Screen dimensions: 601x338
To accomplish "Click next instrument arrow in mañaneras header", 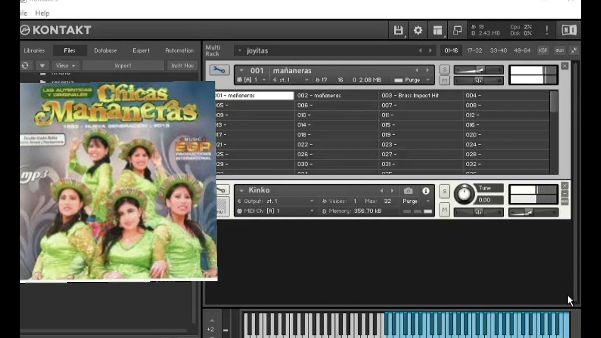I will tap(427, 70).
